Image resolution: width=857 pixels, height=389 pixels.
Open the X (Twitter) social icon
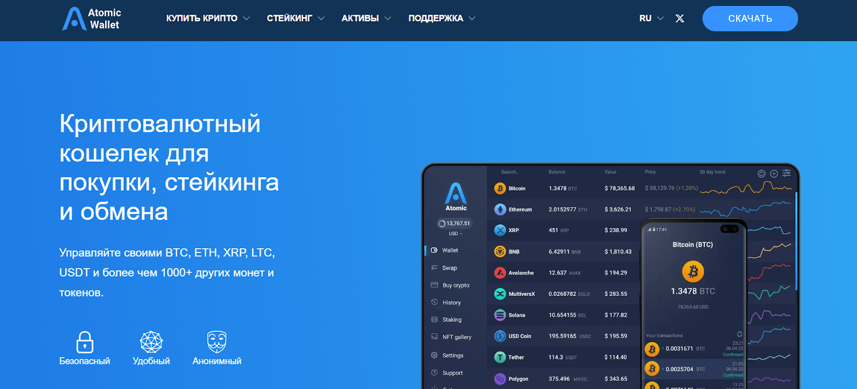click(680, 18)
